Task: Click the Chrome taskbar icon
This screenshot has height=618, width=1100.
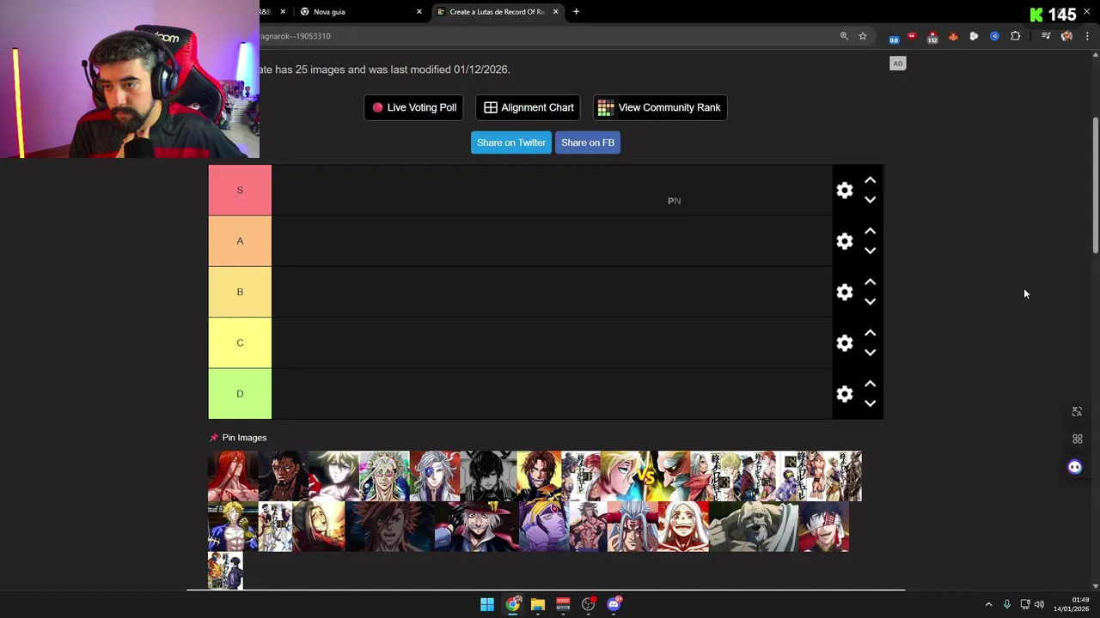Action: 513,604
